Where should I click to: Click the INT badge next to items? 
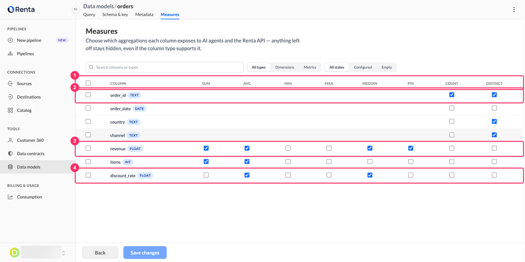point(127,162)
